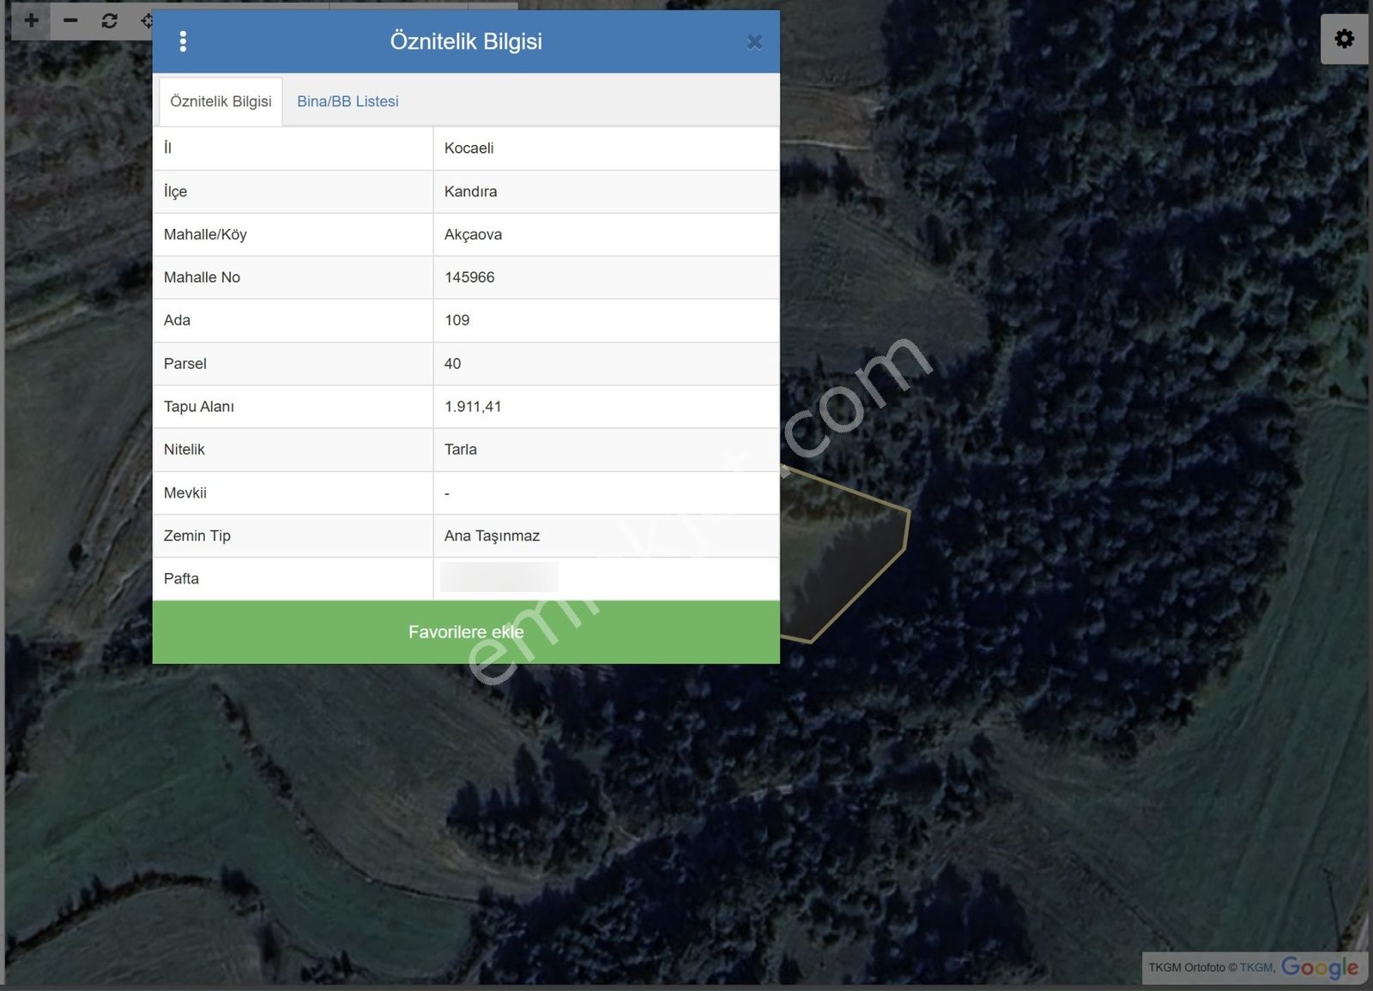Open the TKGM attribution link
1373x991 pixels.
(x=1256, y=967)
